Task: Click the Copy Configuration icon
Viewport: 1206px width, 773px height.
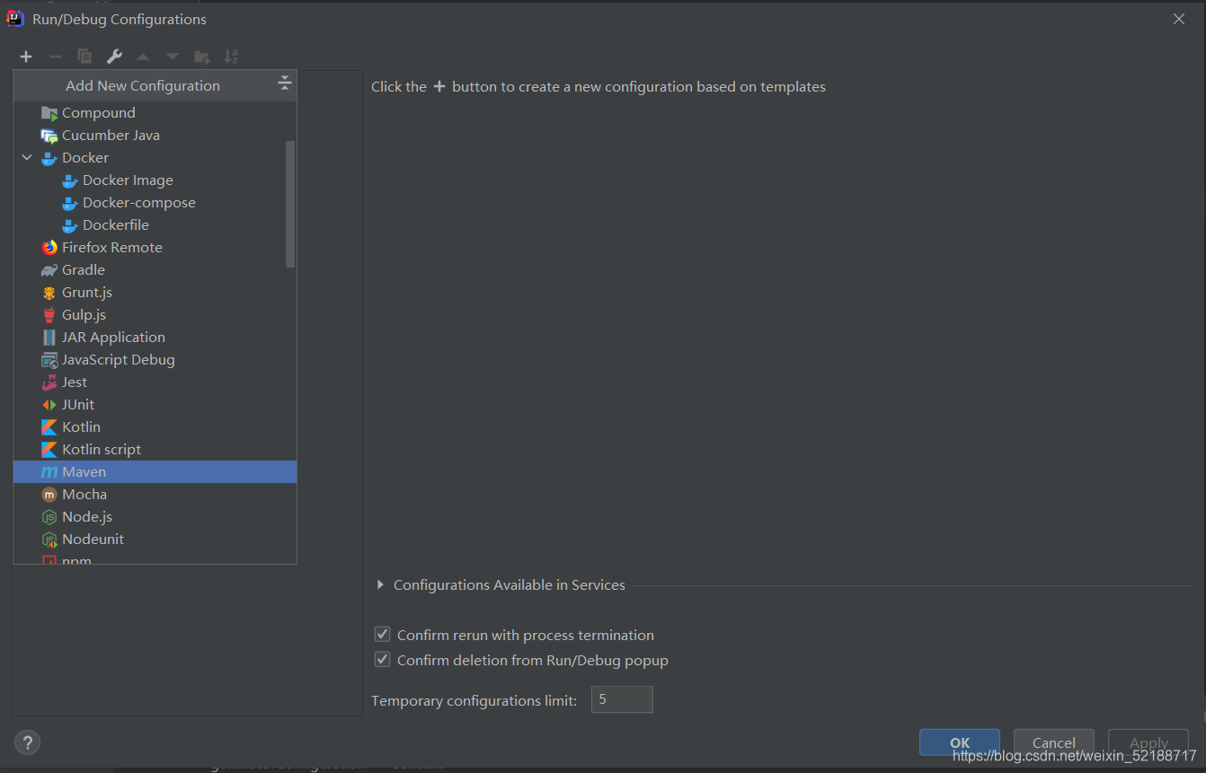Action: [x=84, y=57]
